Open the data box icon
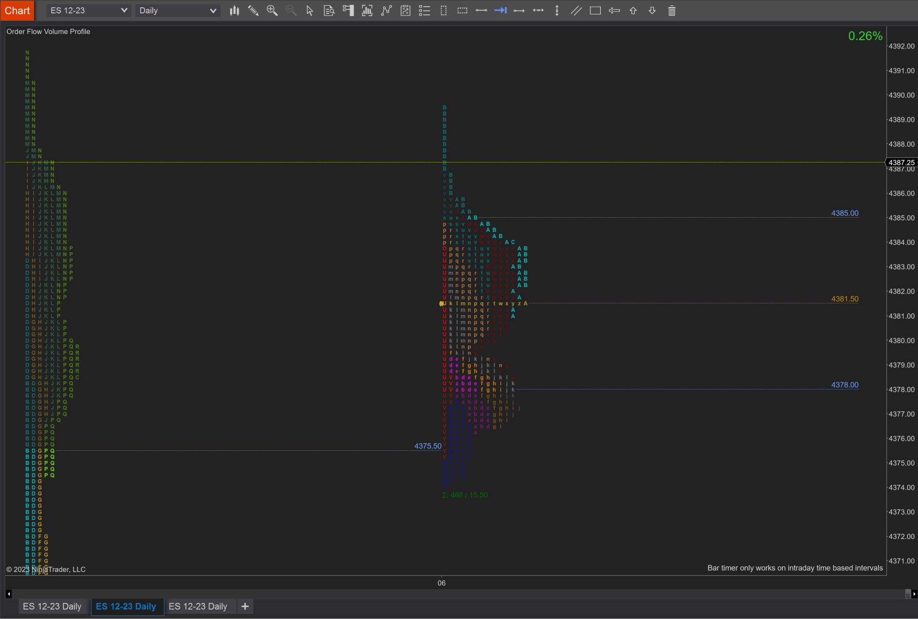 [329, 10]
